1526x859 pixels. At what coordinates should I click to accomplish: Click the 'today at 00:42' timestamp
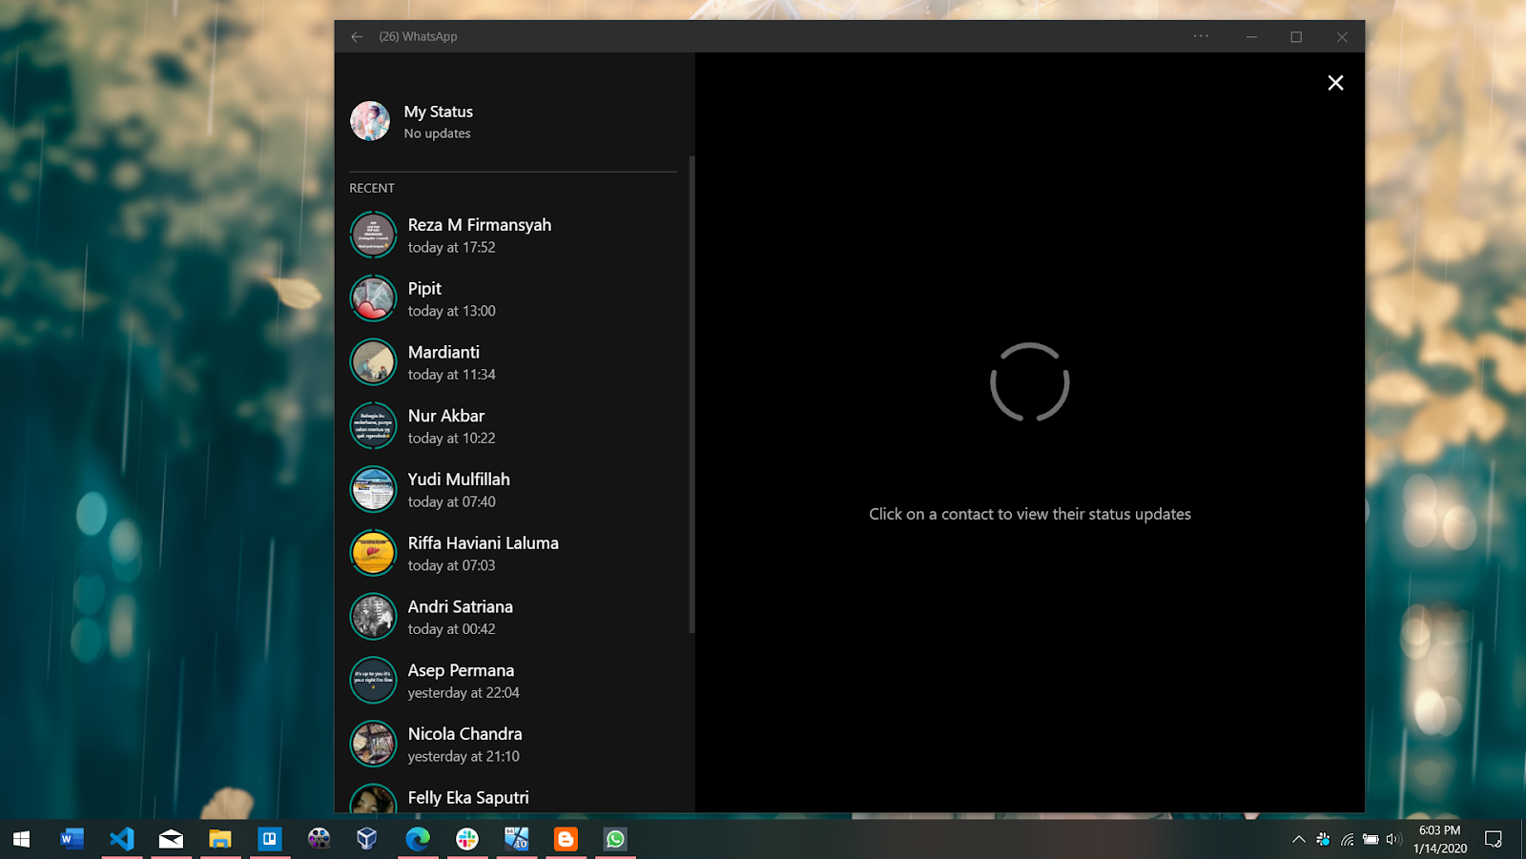click(452, 630)
